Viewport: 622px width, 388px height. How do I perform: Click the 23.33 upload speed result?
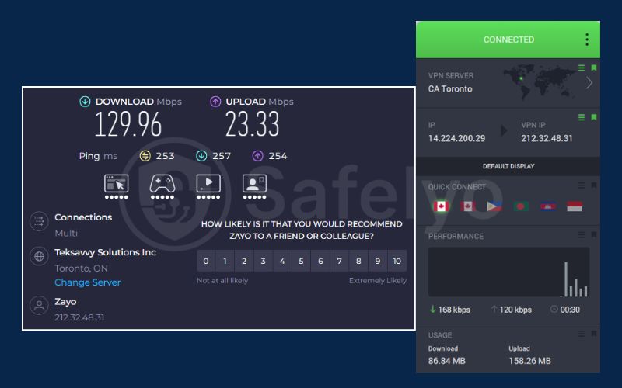point(252,124)
